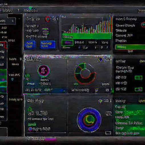Image resolution: width=145 pixels, height=145 pixels.
Task: Click the smaller blue button in first card
Action: tap(30, 45)
